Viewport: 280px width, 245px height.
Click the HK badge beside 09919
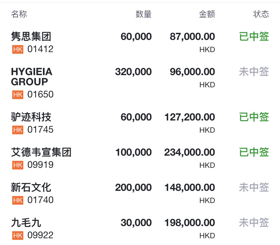pyautogui.click(x=18, y=165)
